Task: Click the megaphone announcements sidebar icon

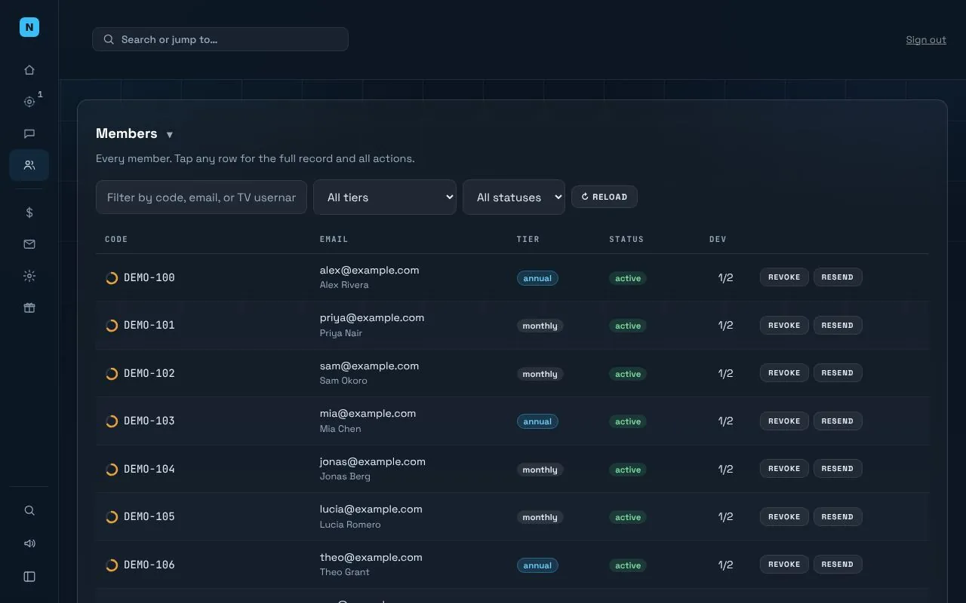Action: pos(29,543)
